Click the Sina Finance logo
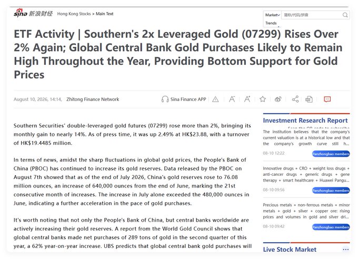Image resolution: width=358 pixels, height=259 pixels. [x=33, y=13]
